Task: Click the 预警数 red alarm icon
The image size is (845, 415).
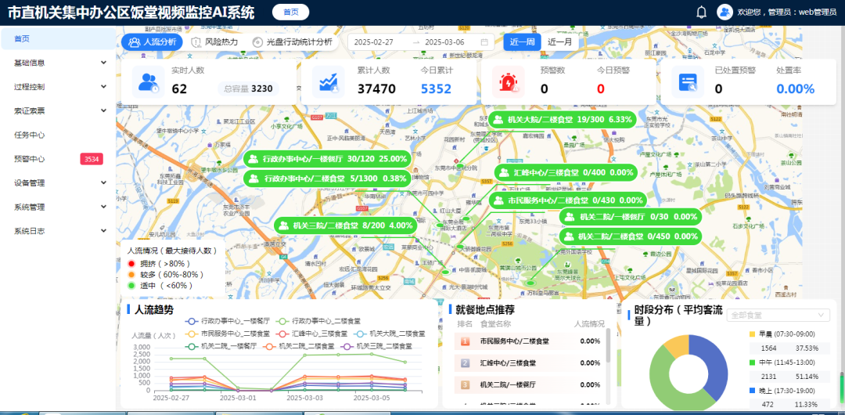Action: pos(509,81)
